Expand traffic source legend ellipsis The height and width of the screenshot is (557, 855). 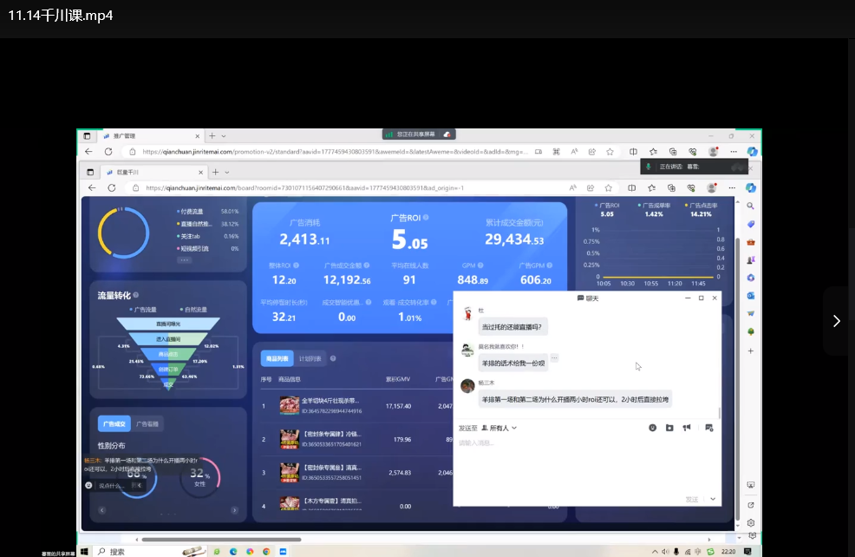[x=185, y=260]
